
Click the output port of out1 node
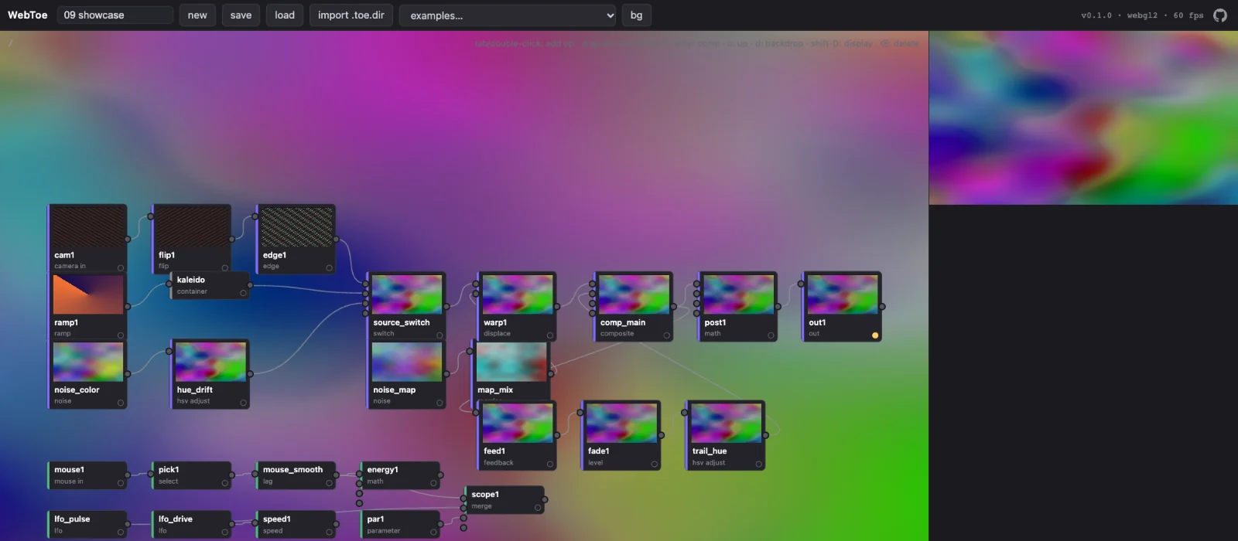pyautogui.click(x=882, y=307)
